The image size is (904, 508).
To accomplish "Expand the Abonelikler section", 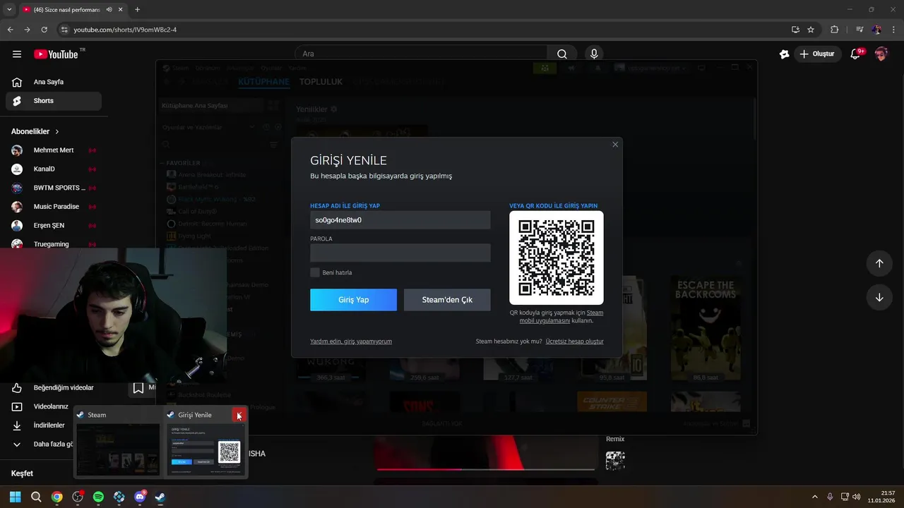I will pyautogui.click(x=35, y=131).
